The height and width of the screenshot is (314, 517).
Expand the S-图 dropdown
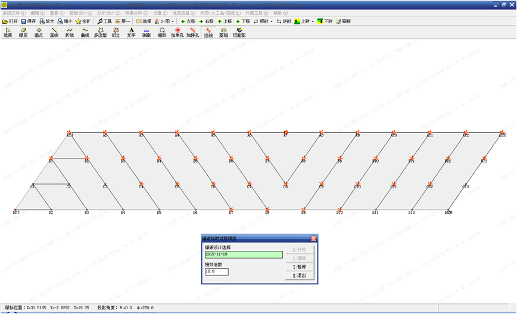point(173,21)
